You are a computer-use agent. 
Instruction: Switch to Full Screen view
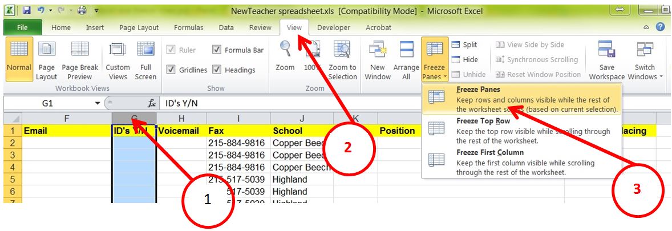coord(145,51)
